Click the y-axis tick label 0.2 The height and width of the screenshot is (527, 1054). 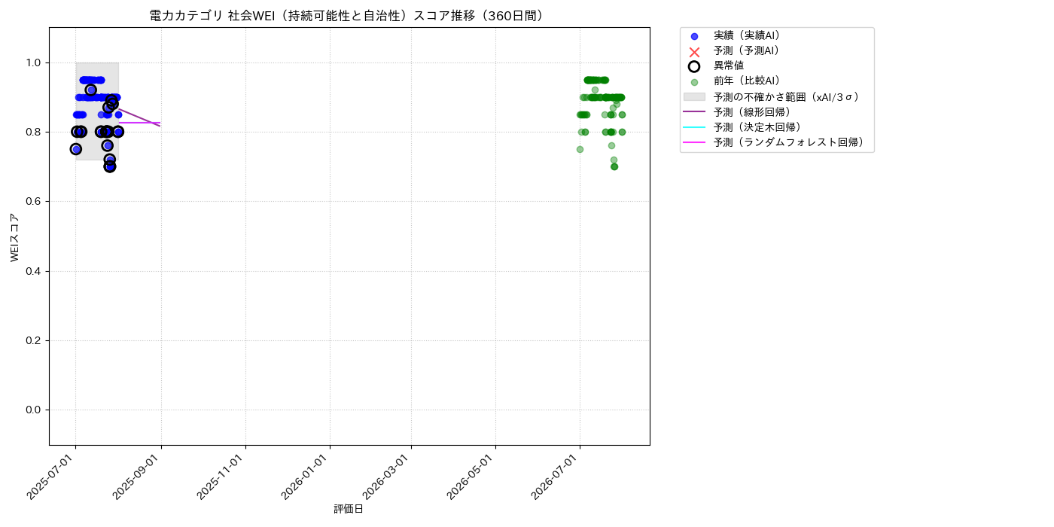[35, 340]
